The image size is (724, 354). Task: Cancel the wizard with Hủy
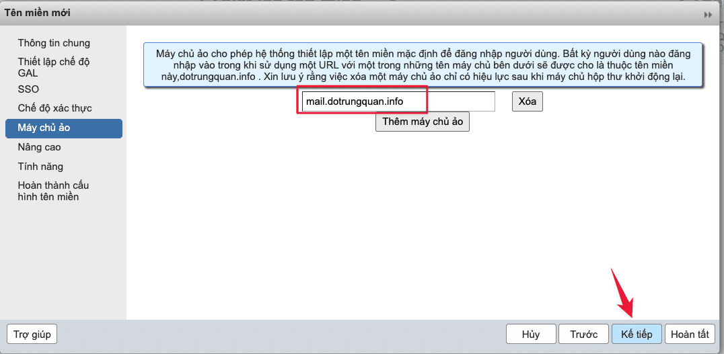point(531,334)
